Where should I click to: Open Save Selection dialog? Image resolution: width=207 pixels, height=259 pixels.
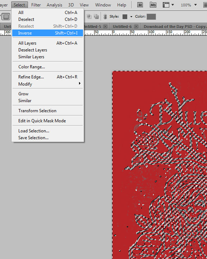(47, 137)
